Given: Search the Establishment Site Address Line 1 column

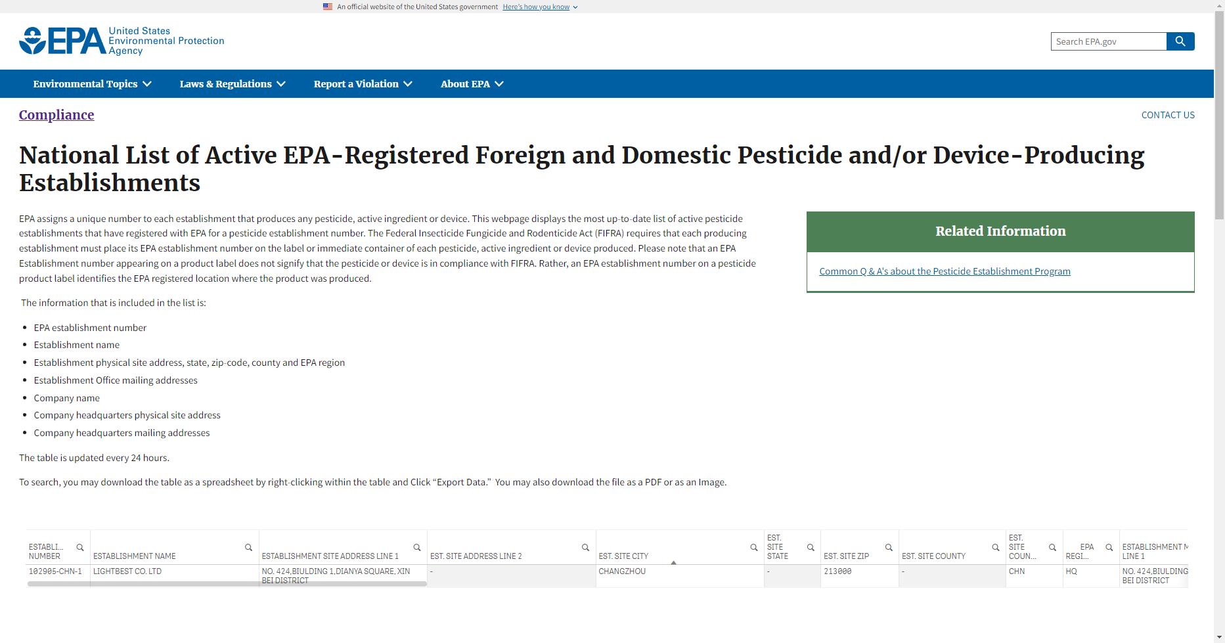Looking at the screenshot, I should tap(417, 547).
